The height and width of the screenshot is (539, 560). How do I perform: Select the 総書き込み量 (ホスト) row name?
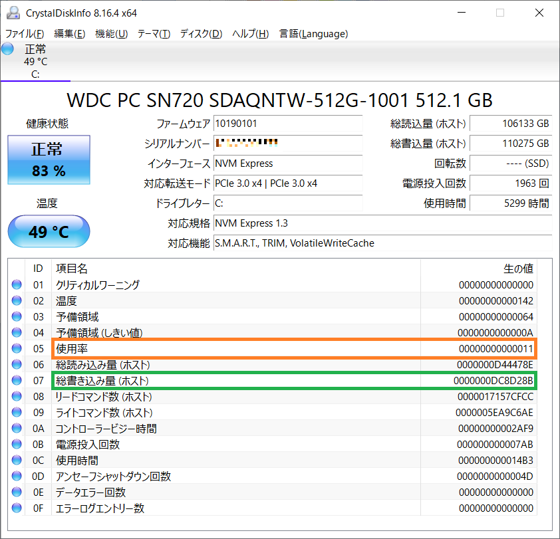(x=102, y=381)
